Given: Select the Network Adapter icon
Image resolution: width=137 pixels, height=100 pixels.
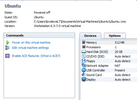Looking at the screenshot, I should pos(84,65).
